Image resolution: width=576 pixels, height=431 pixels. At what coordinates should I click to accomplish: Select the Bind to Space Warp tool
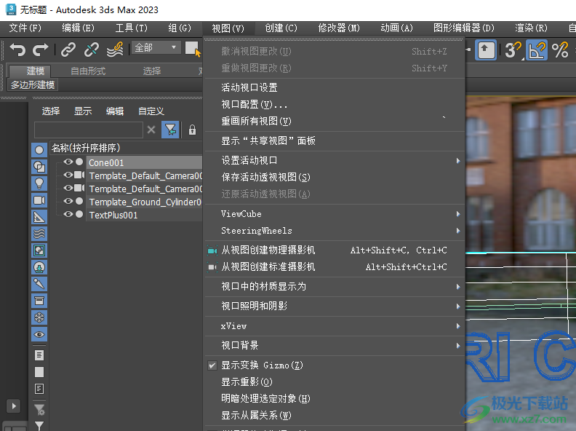coord(115,50)
